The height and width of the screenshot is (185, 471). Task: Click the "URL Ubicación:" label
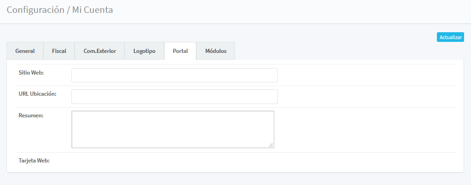[37, 94]
